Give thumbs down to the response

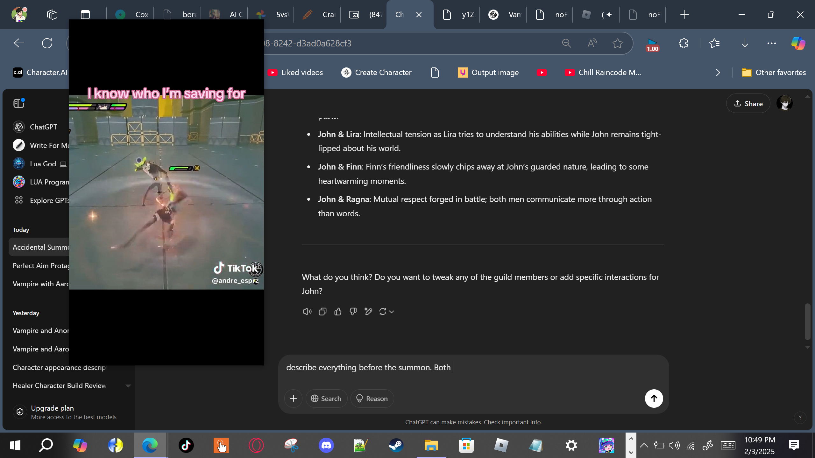(x=353, y=312)
